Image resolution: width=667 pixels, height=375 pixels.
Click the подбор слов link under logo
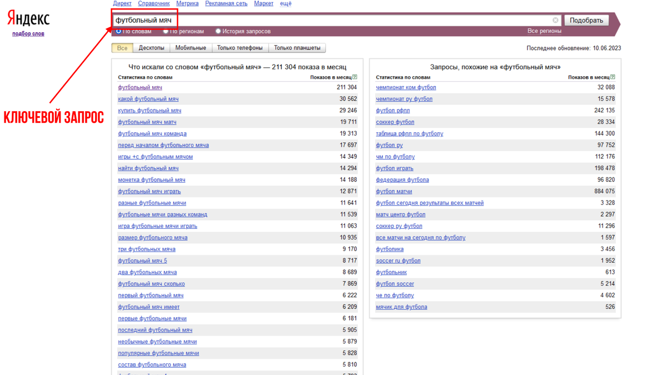click(28, 33)
